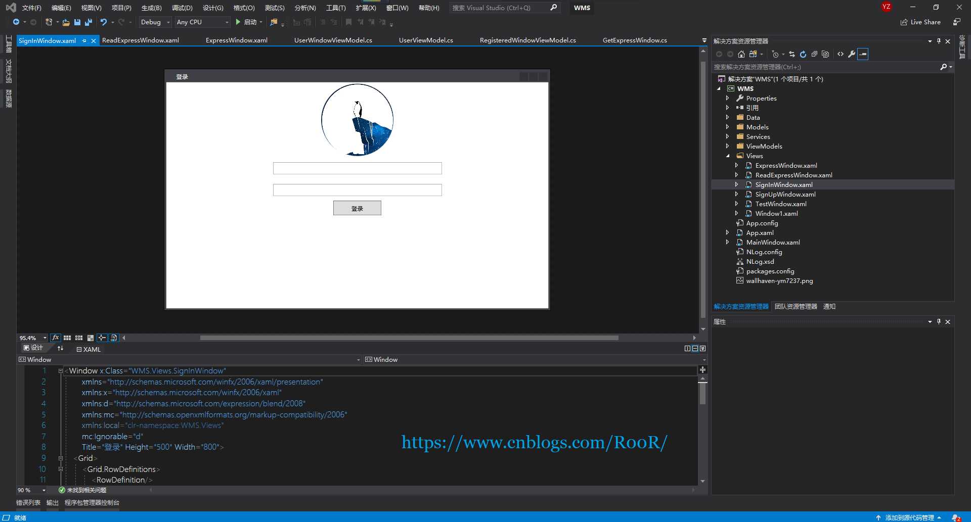Start debugging with the green play button
The width and height of the screenshot is (971, 522).
coord(238,22)
